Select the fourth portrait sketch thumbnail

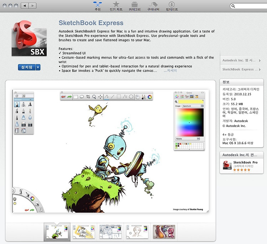pos(137,232)
